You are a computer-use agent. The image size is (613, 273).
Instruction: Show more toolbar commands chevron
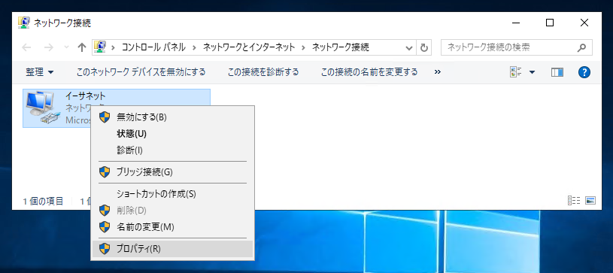click(438, 72)
